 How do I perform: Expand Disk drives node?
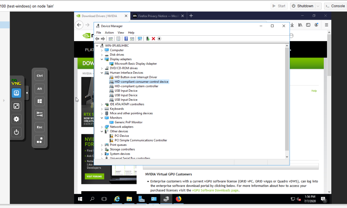point(102,55)
